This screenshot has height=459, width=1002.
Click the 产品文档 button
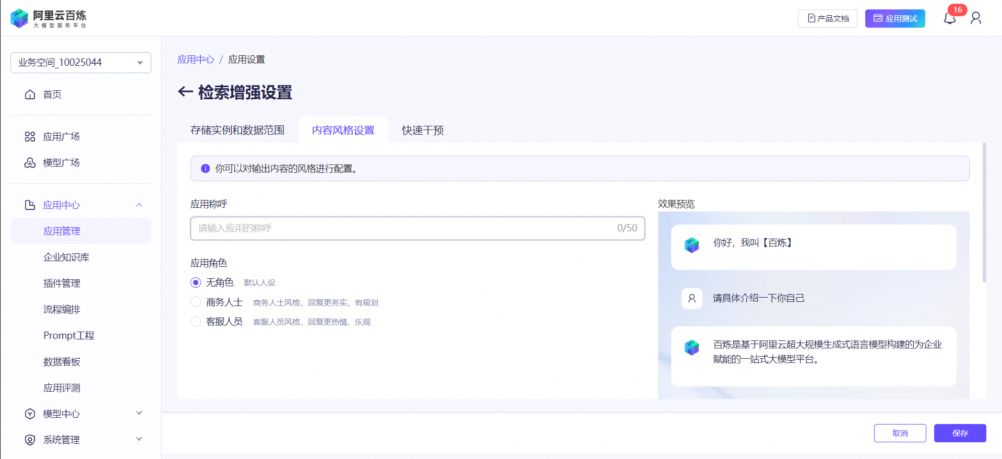828,18
